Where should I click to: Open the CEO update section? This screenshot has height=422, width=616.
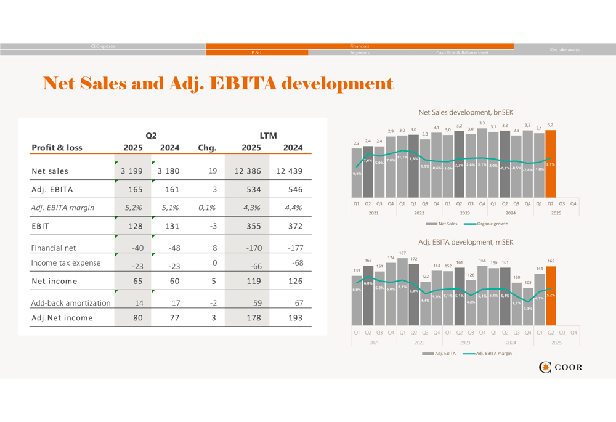(x=102, y=46)
